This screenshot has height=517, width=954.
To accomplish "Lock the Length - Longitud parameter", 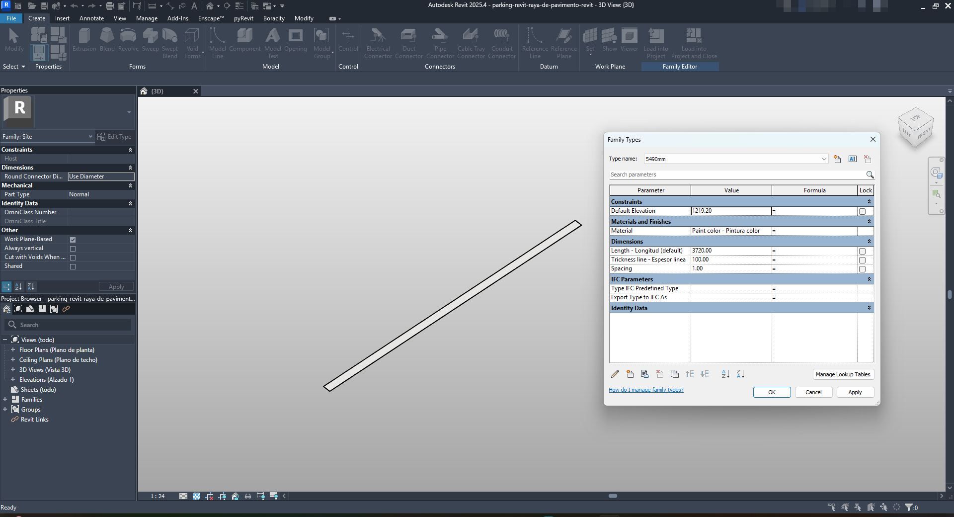I will tap(862, 251).
